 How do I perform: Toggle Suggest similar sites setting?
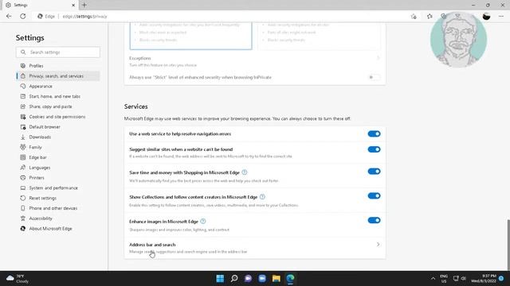(374, 149)
